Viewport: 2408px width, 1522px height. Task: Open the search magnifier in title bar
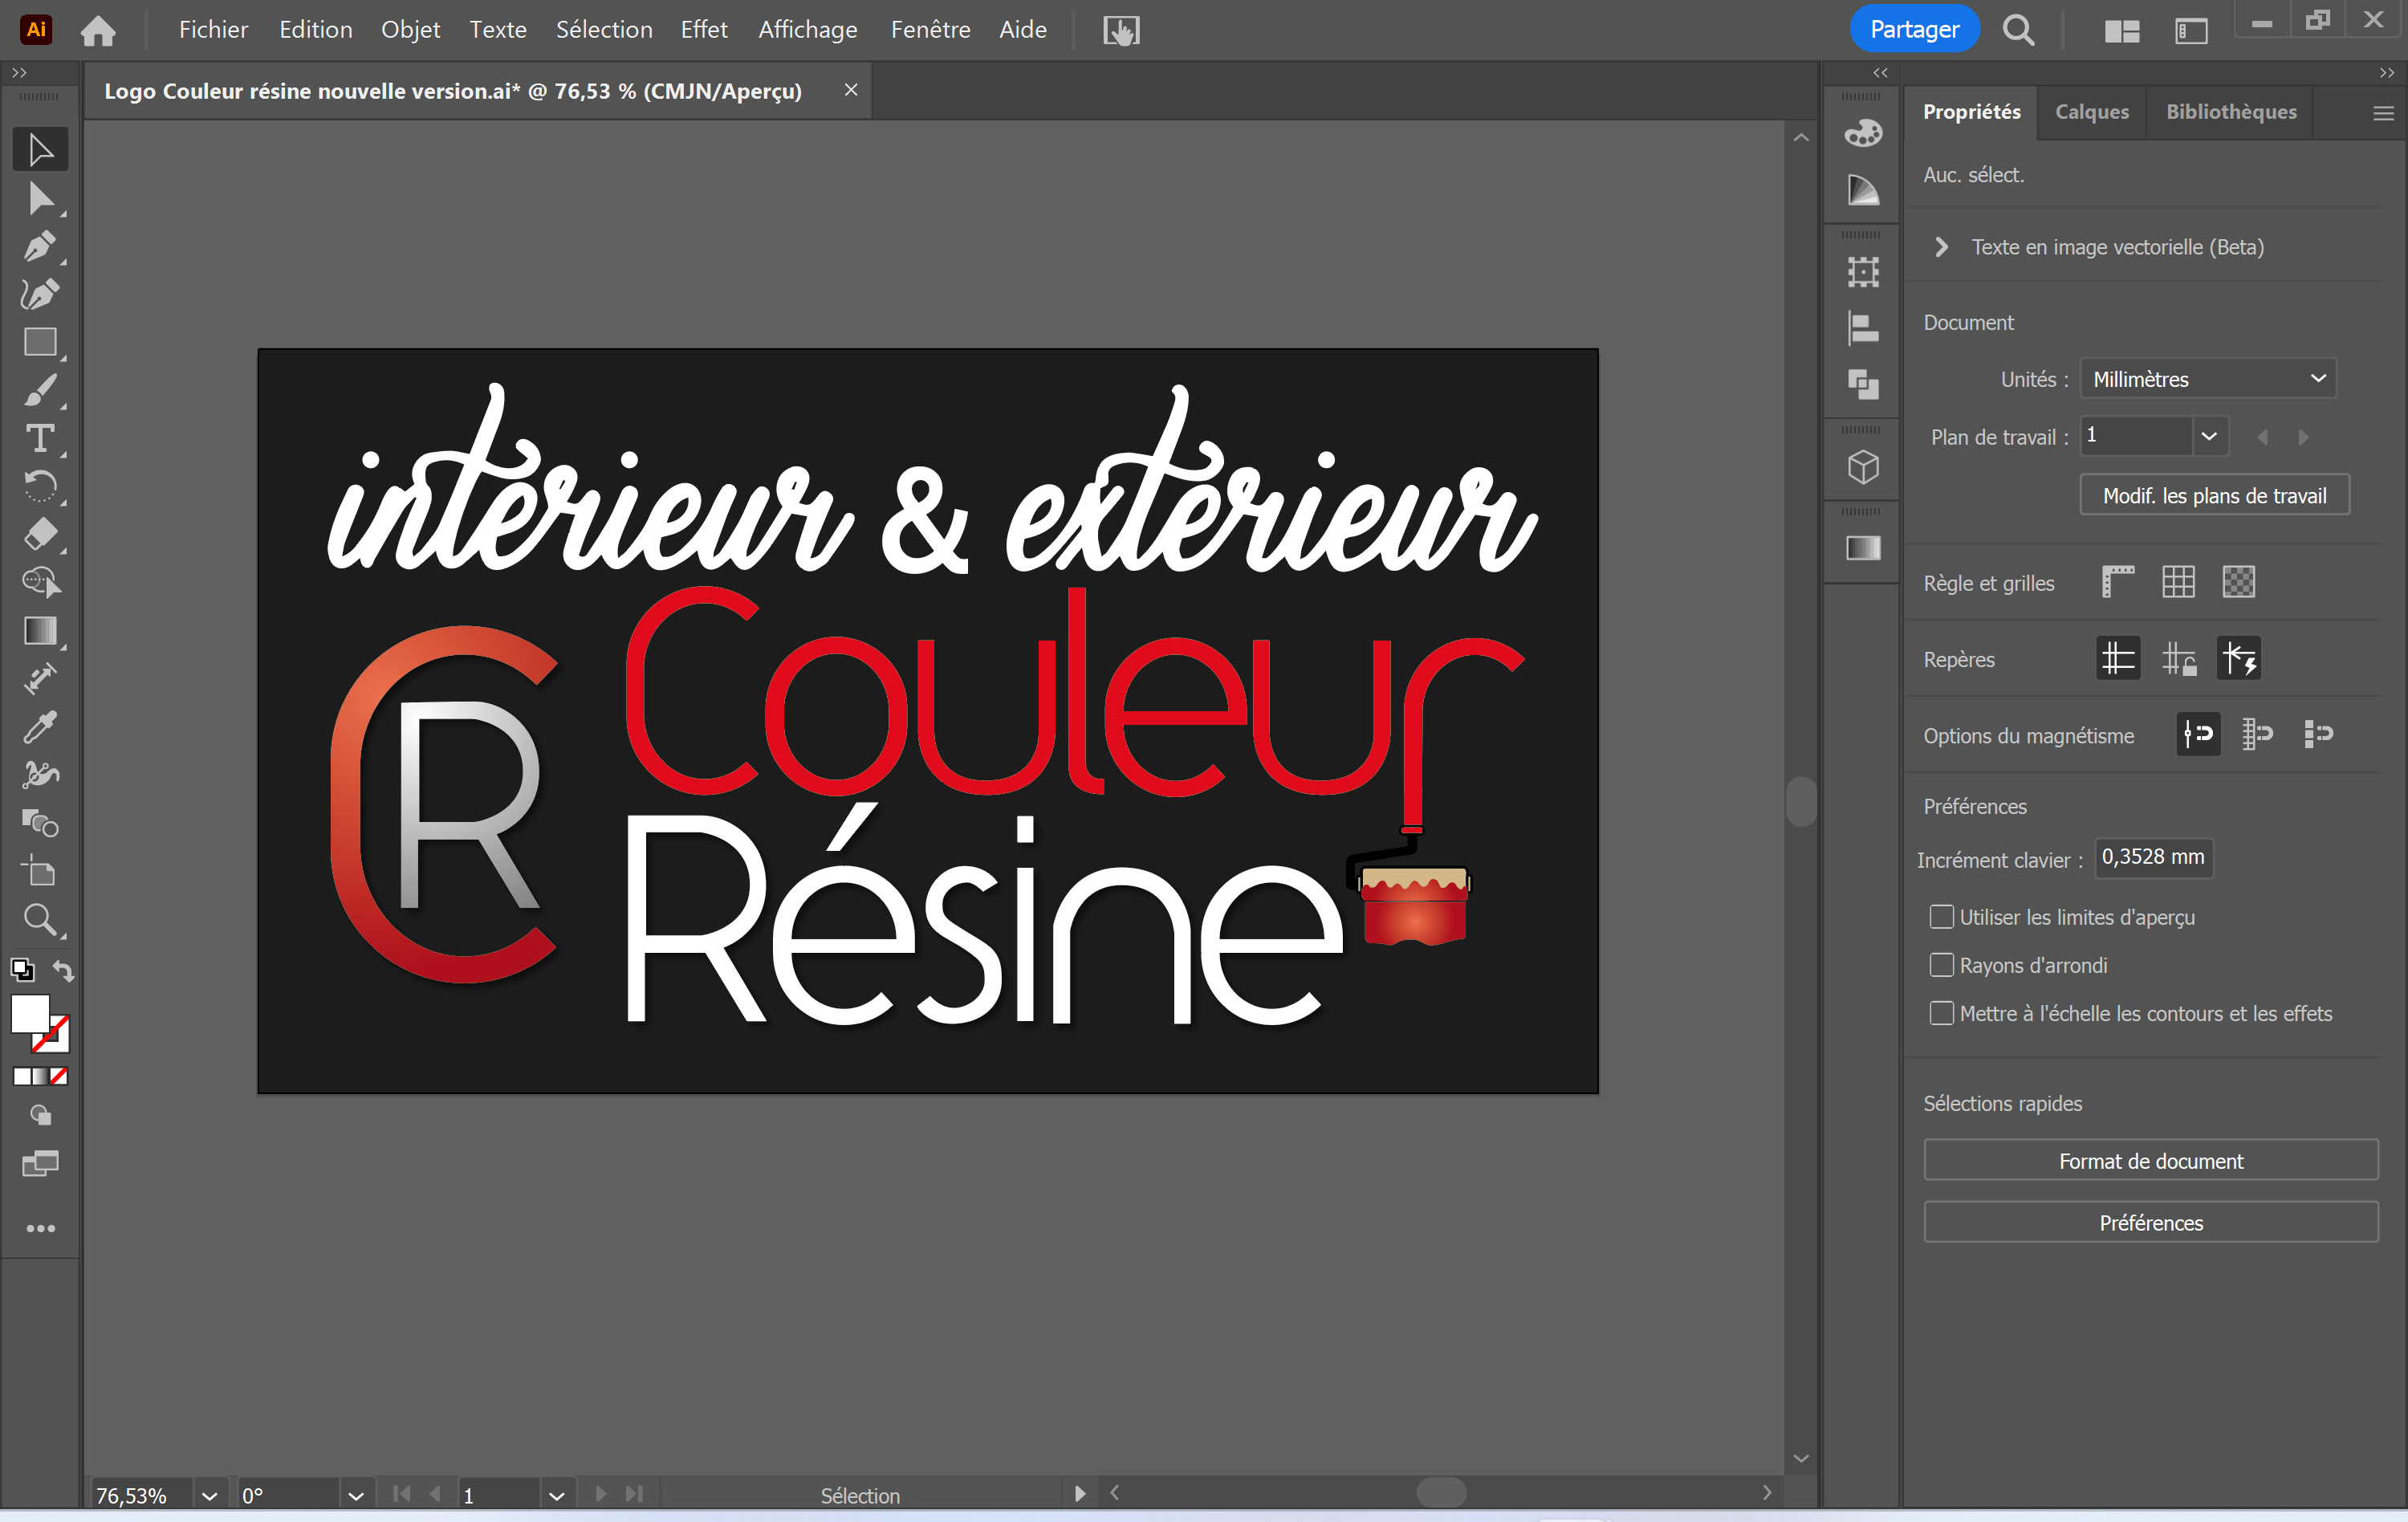(2018, 30)
